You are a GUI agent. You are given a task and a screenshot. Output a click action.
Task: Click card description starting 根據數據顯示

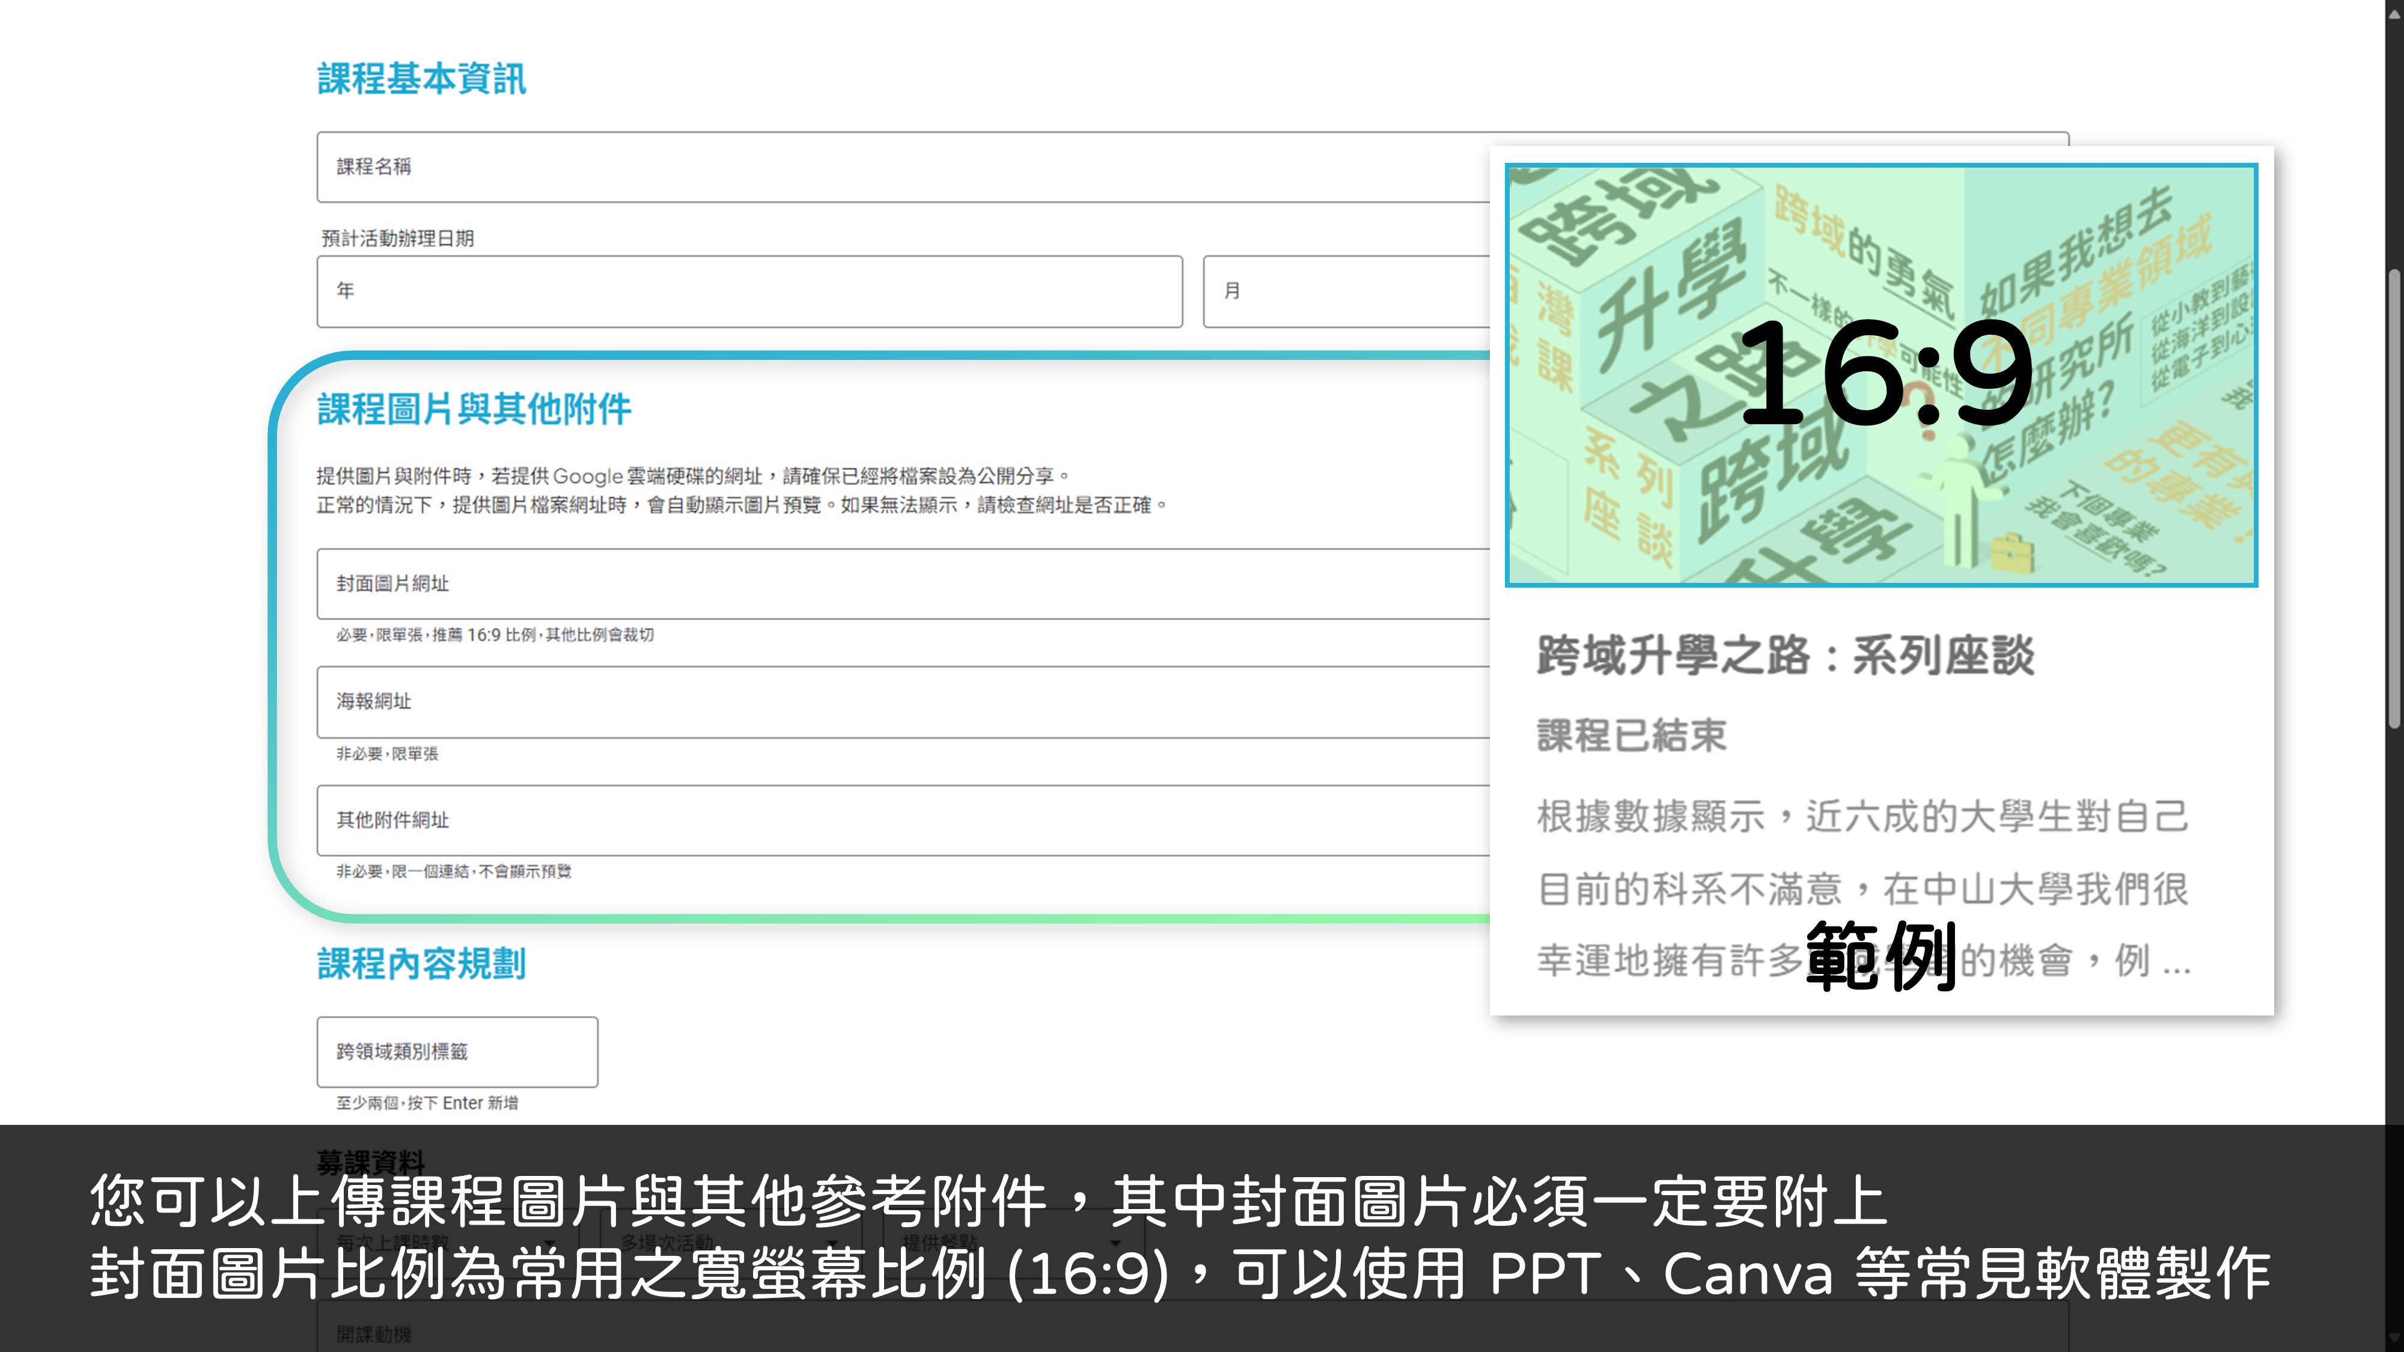point(1864,888)
